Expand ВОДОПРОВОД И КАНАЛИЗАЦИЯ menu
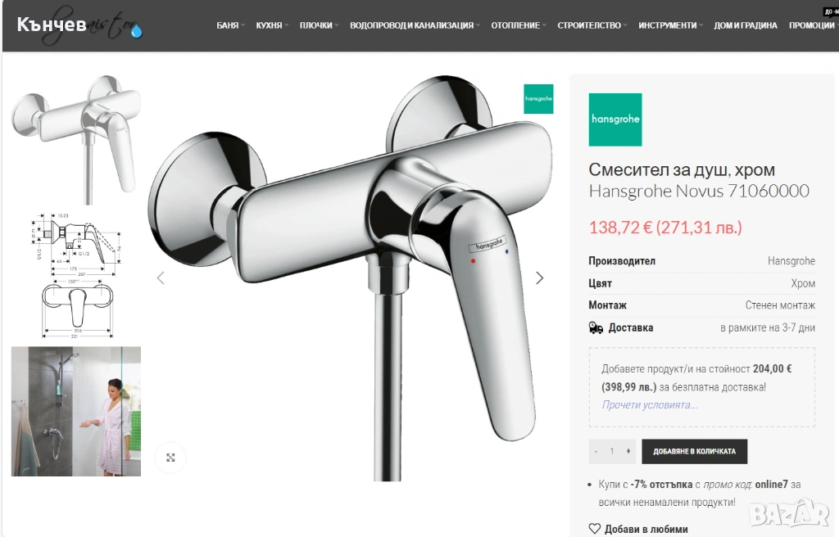This screenshot has width=839, height=537. pos(415,25)
